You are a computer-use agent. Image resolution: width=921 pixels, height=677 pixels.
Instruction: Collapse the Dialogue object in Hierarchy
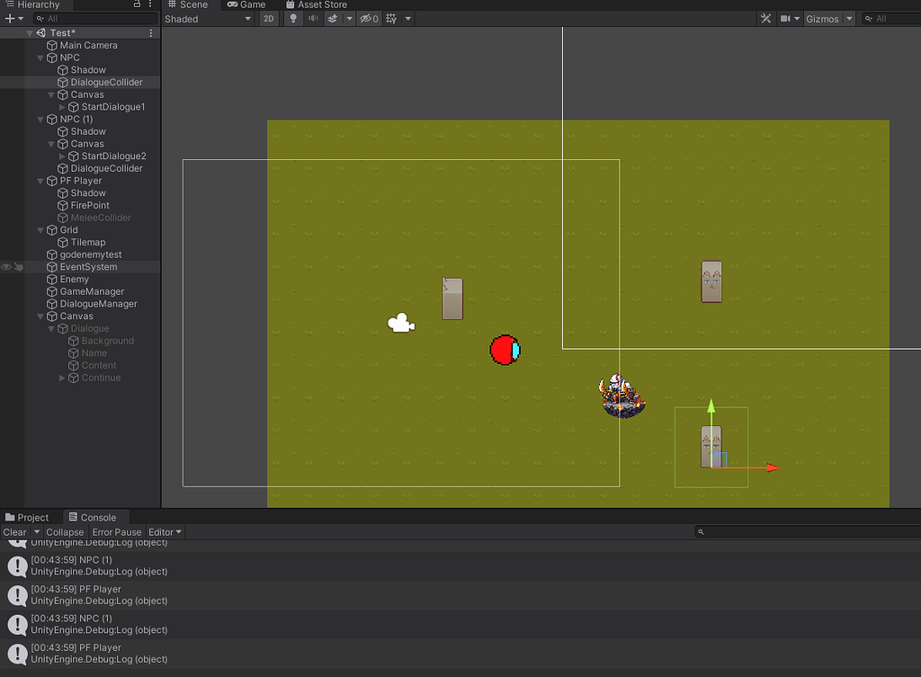[52, 328]
